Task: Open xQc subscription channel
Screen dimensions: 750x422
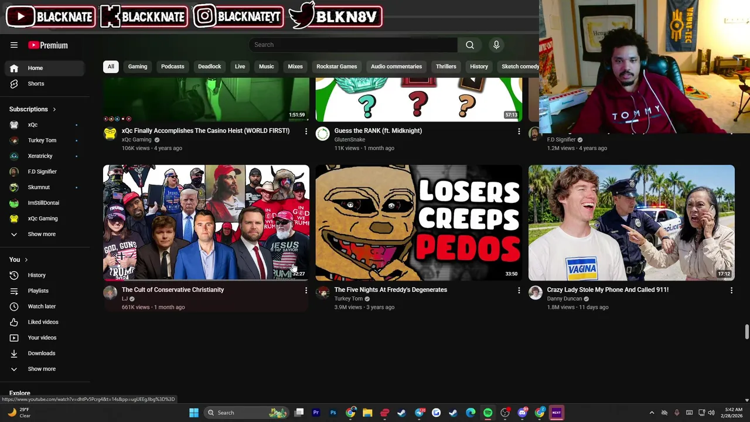Action: [x=45, y=125]
